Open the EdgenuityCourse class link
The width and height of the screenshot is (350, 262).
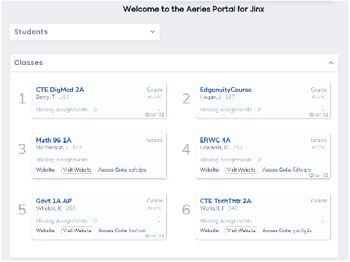226,90
